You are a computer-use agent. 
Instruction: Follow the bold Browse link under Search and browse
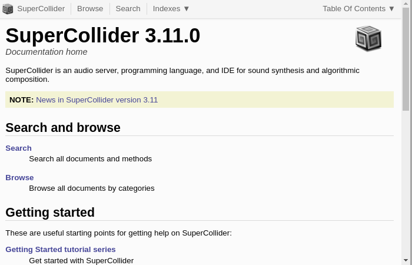click(19, 178)
